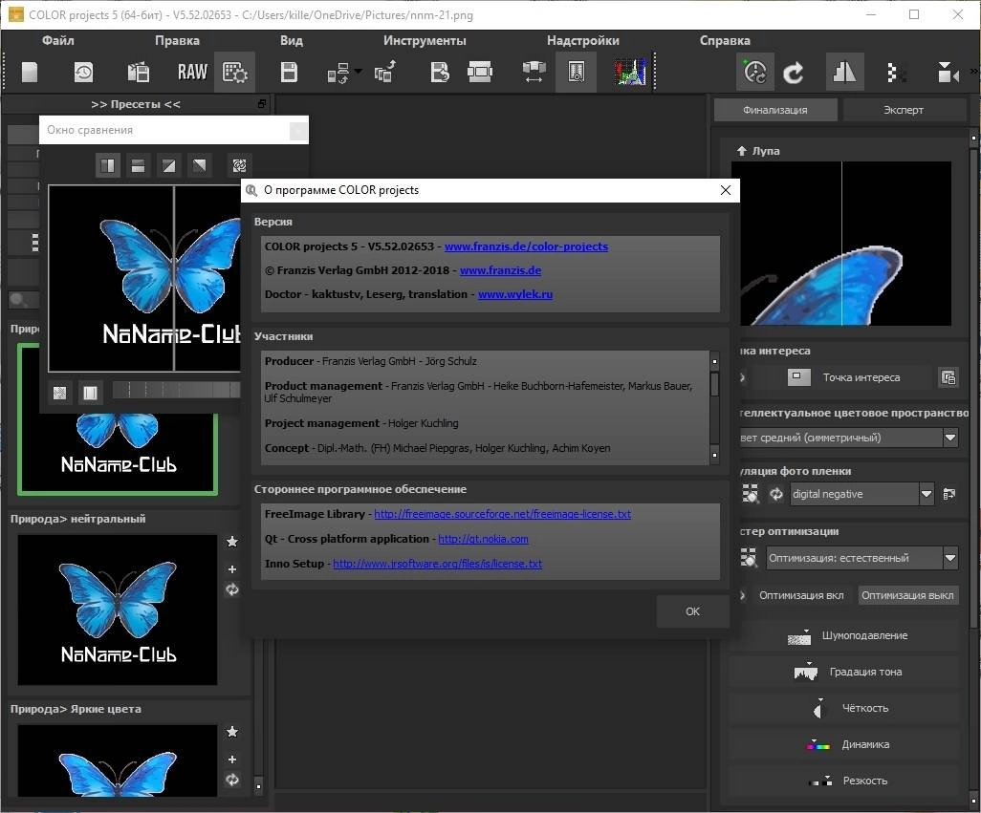Toggle the comparison window toolbar button
Image resolution: width=981 pixels, height=813 pixels.
point(577,73)
